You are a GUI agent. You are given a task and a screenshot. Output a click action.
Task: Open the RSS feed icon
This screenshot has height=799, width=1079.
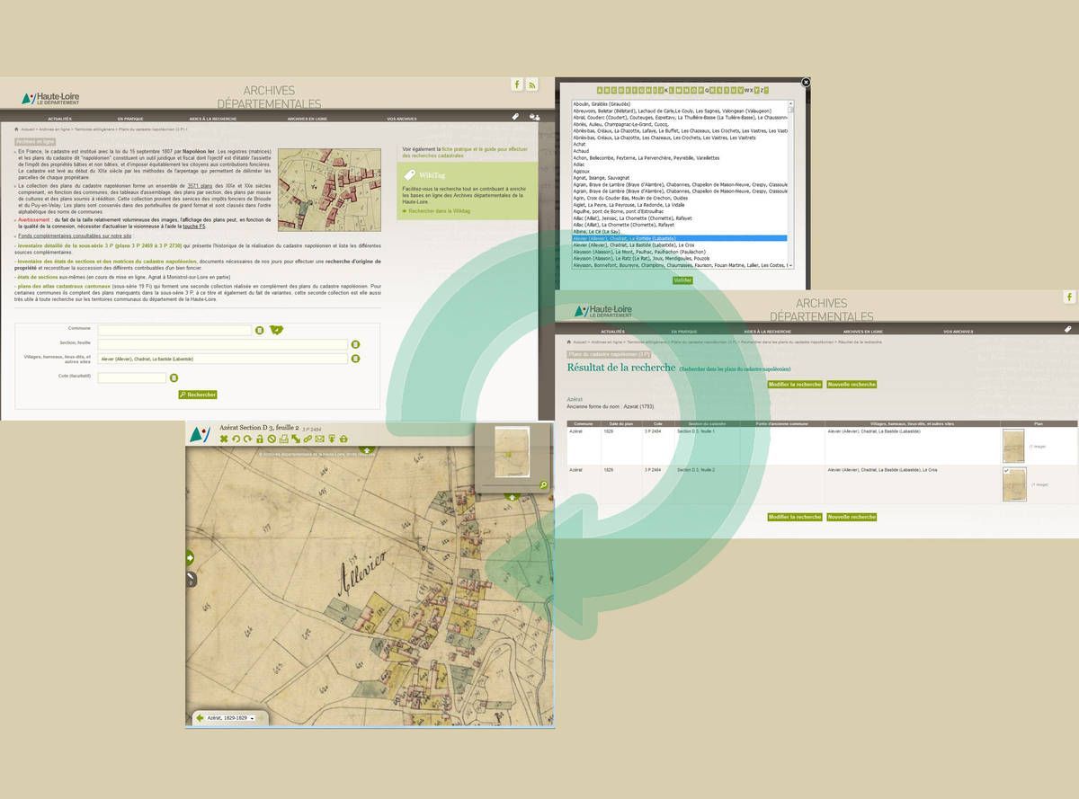point(531,84)
